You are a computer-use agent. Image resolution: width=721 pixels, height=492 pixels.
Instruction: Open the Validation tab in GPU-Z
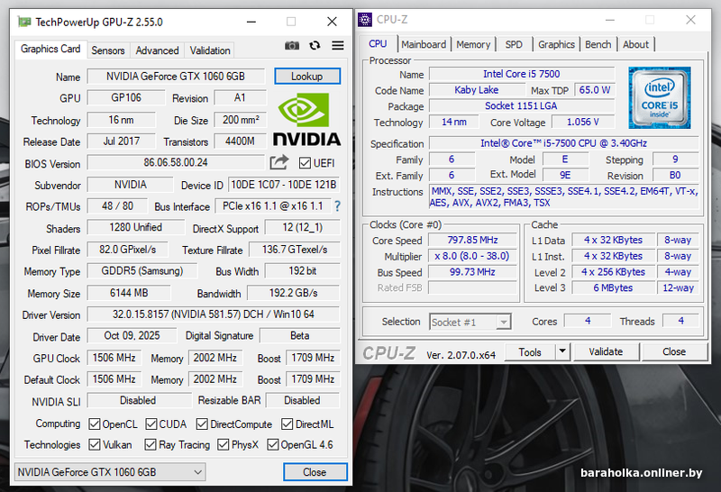coord(210,50)
